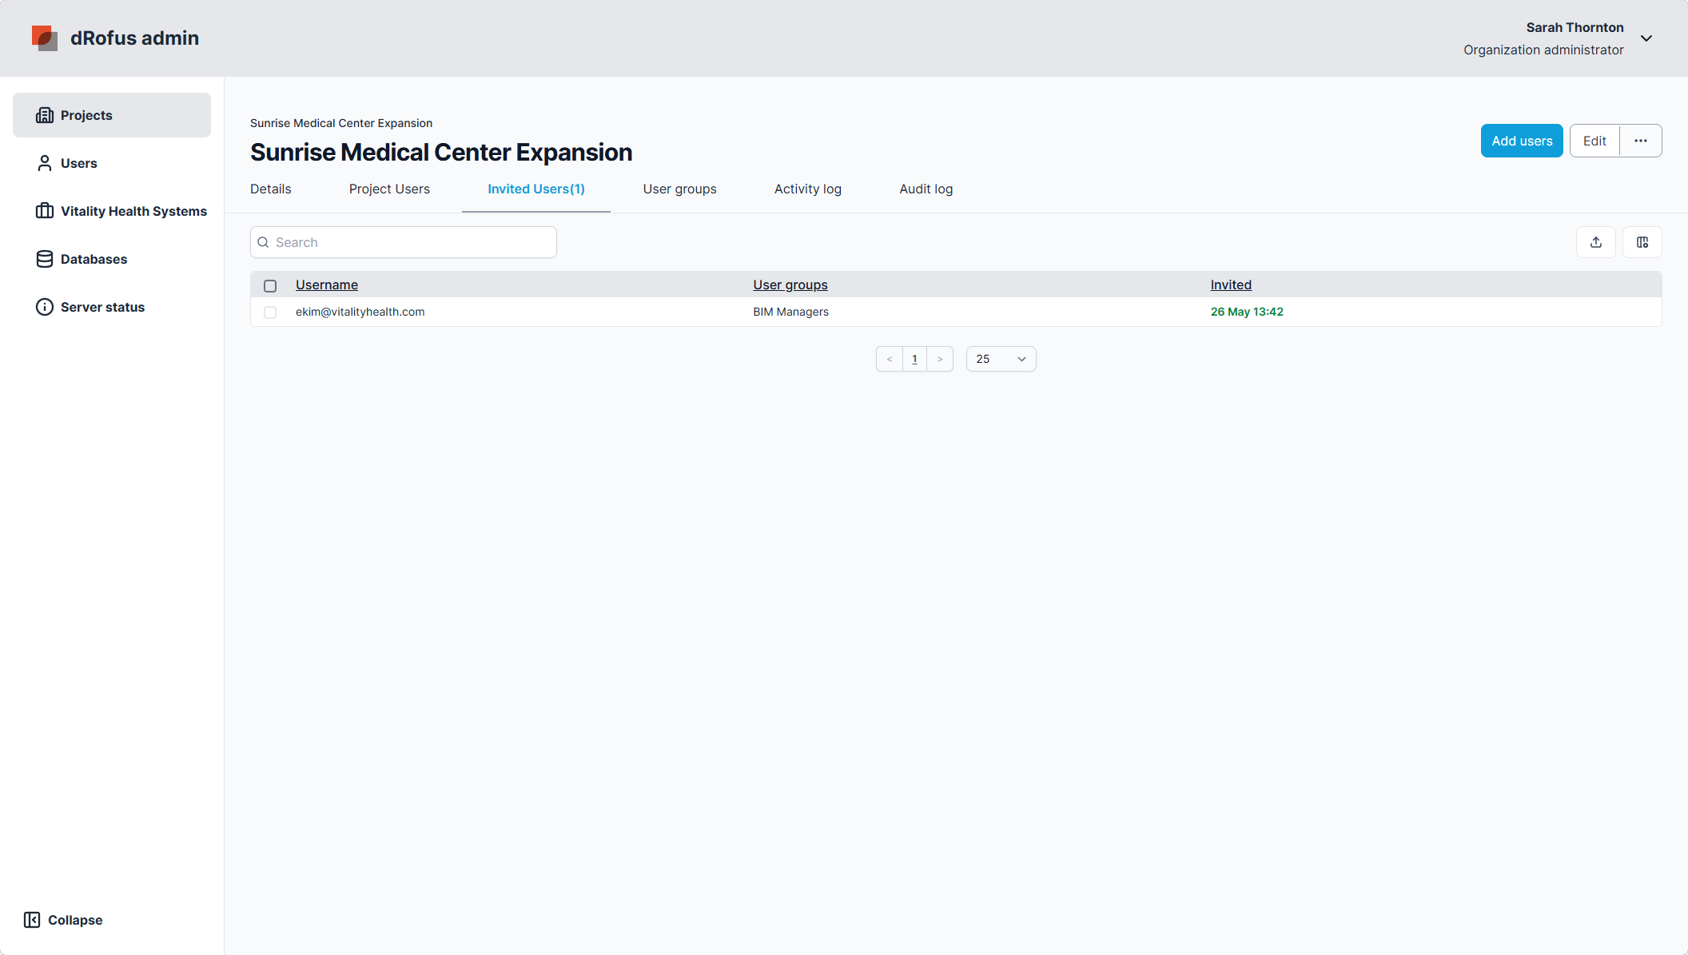View Server status page
The width and height of the screenshot is (1688, 955).
pos(112,307)
